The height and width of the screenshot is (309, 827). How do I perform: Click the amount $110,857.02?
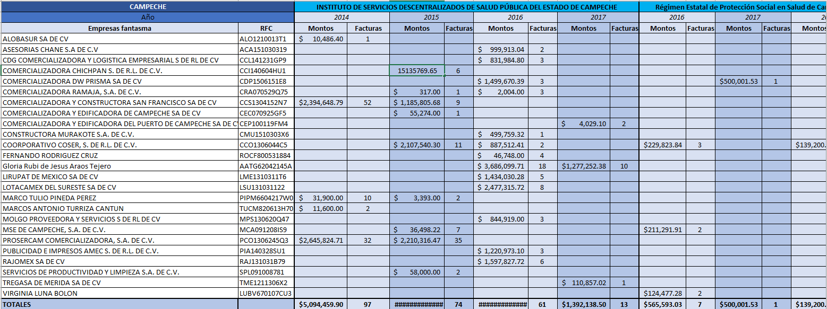click(584, 282)
